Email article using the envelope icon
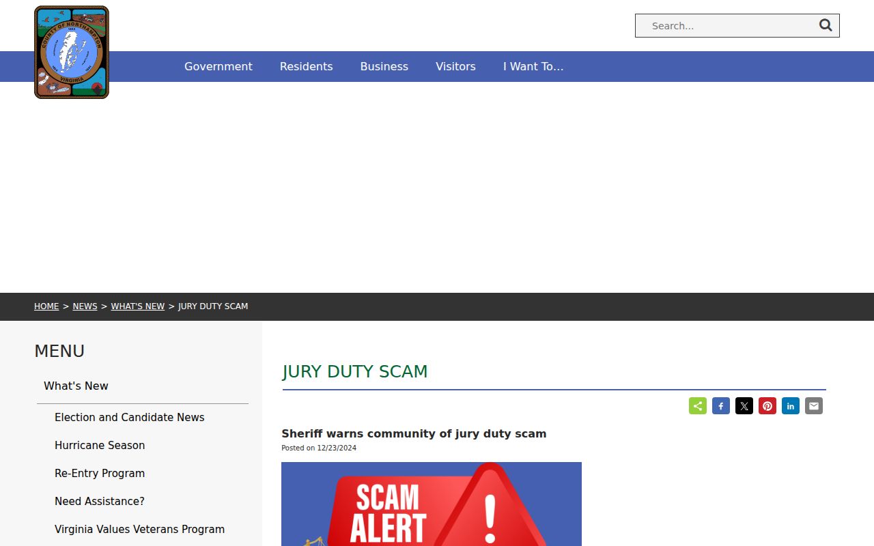Image resolution: width=874 pixels, height=546 pixels. (x=814, y=406)
